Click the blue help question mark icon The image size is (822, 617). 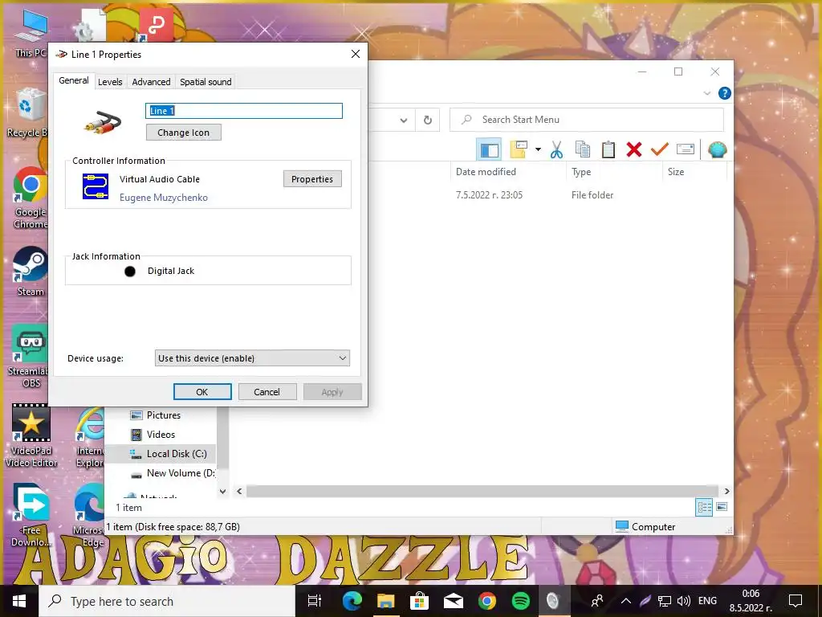point(725,93)
